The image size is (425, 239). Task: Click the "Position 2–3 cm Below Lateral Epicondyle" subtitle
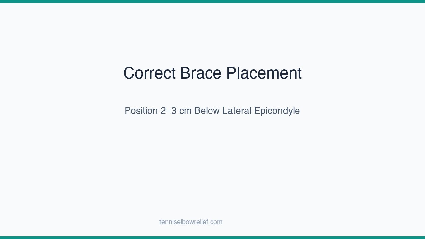[212, 111]
